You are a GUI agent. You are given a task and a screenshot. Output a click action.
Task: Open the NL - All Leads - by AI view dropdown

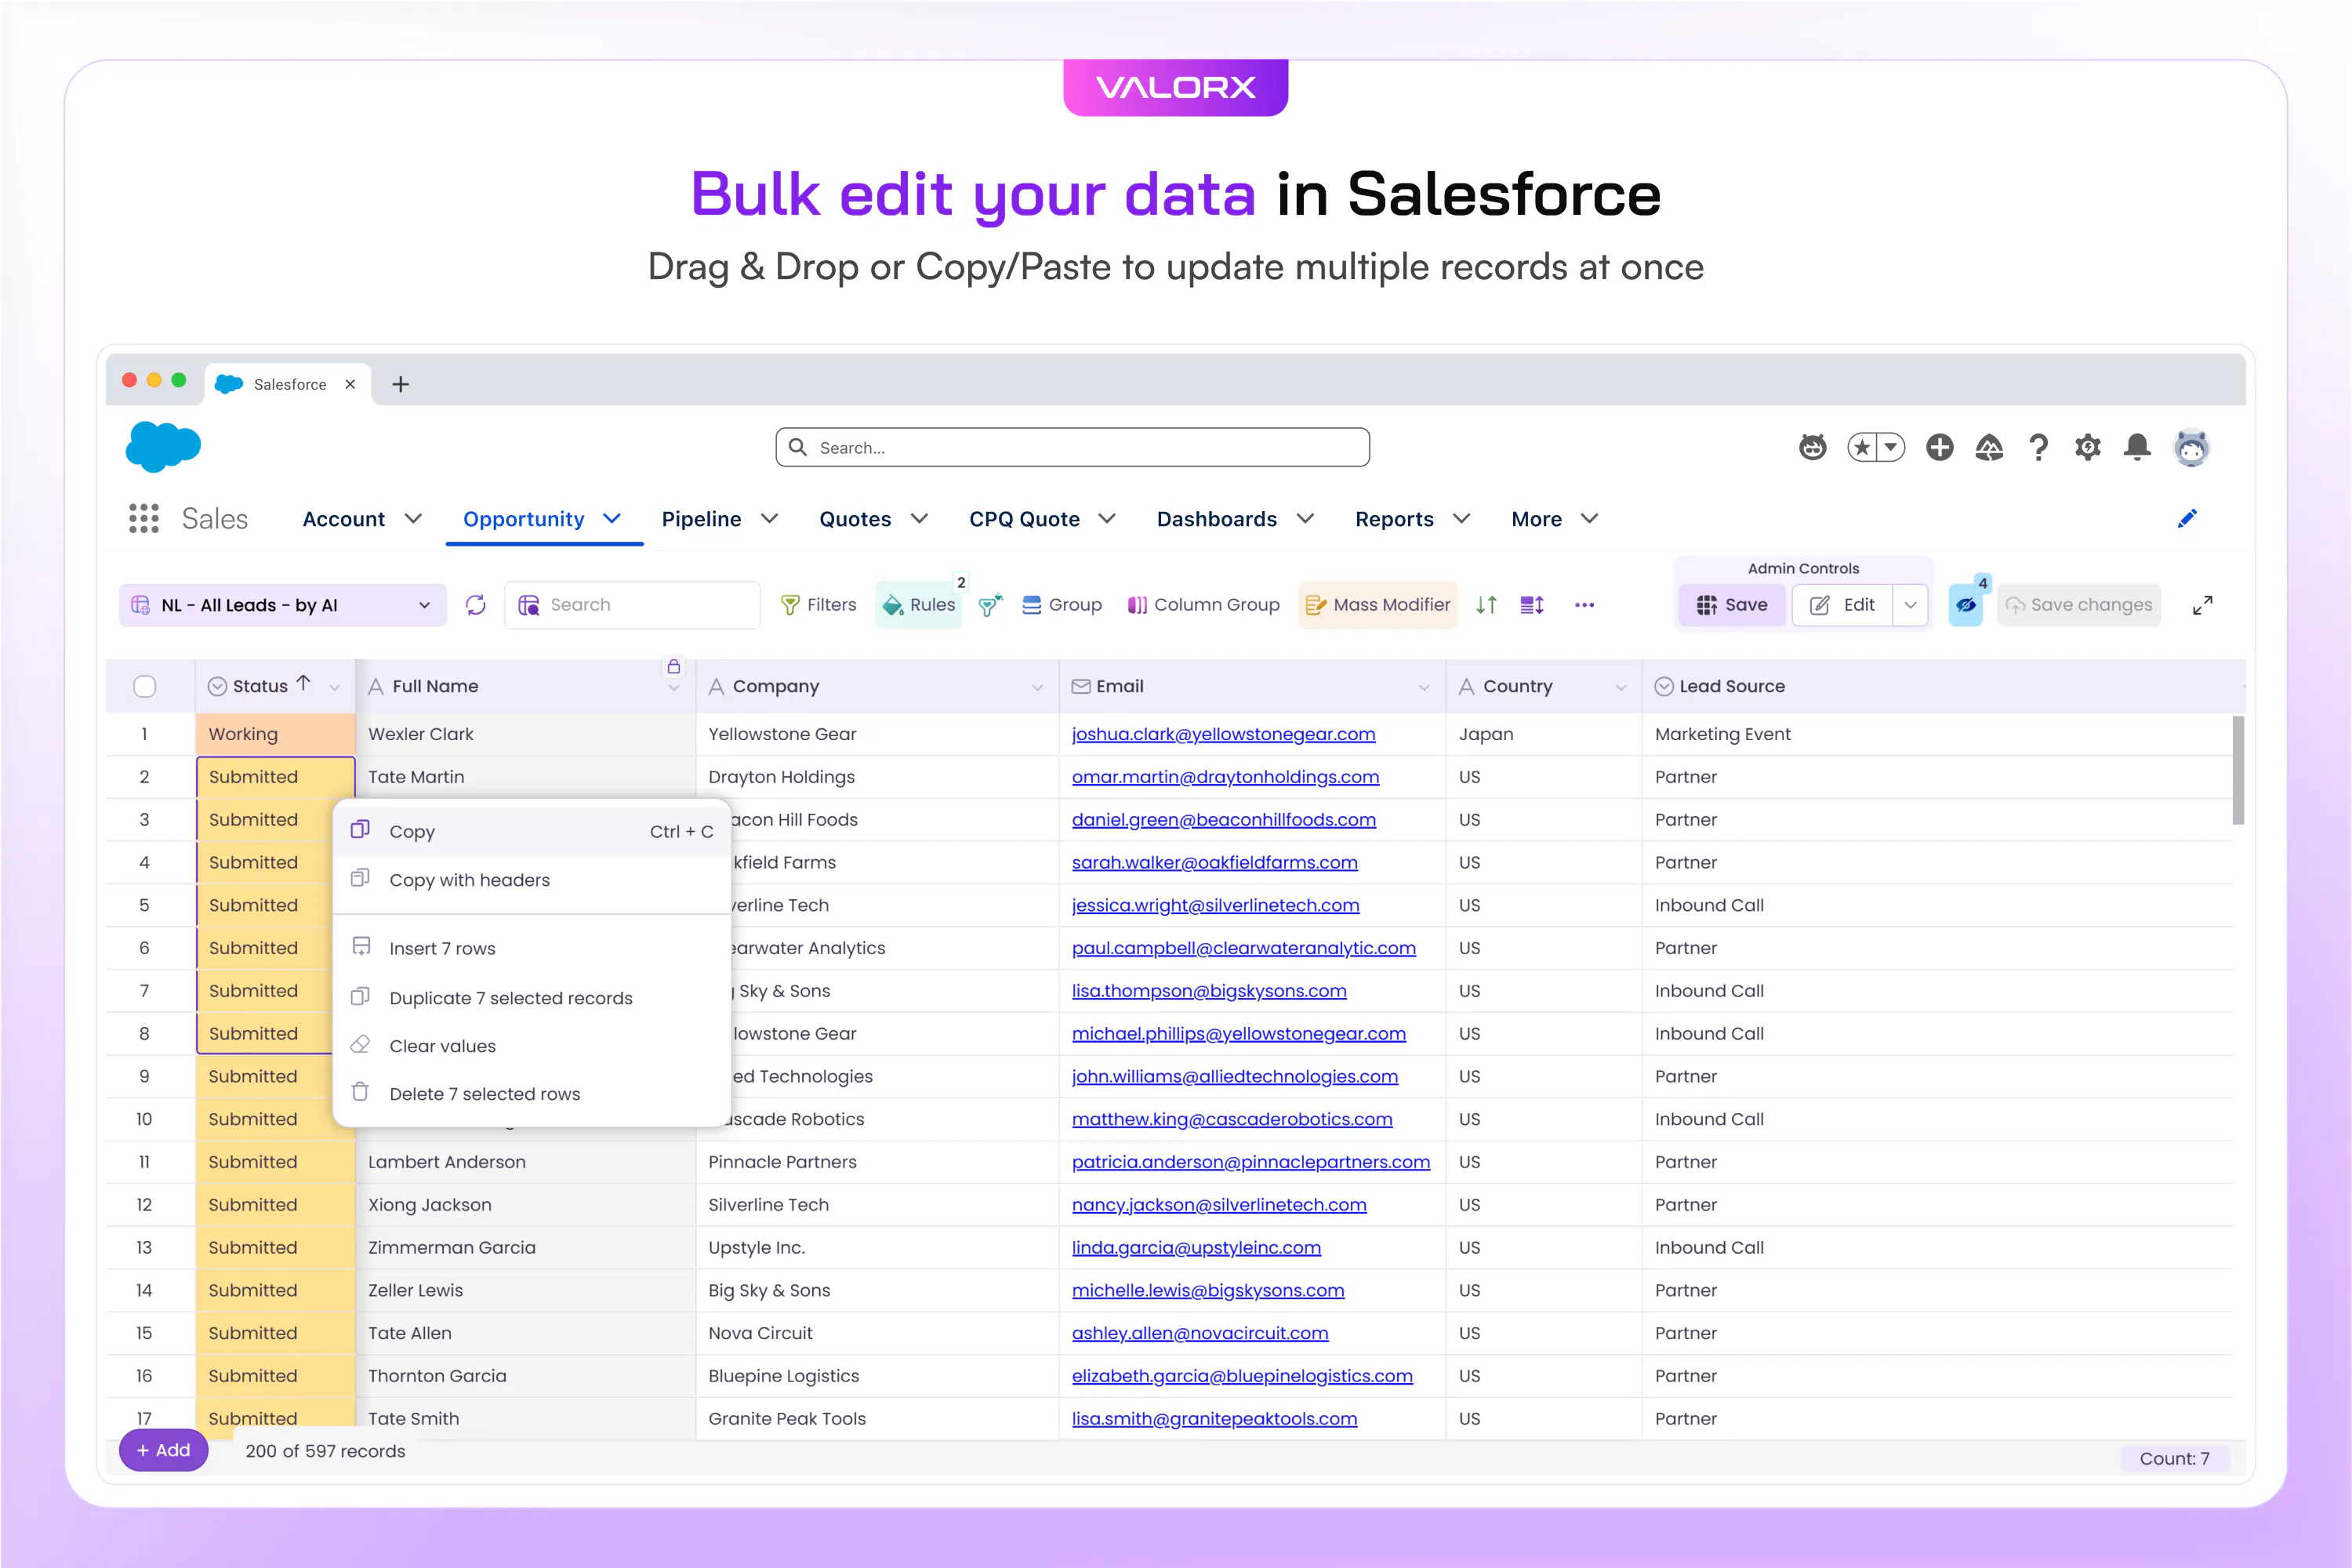(x=283, y=605)
